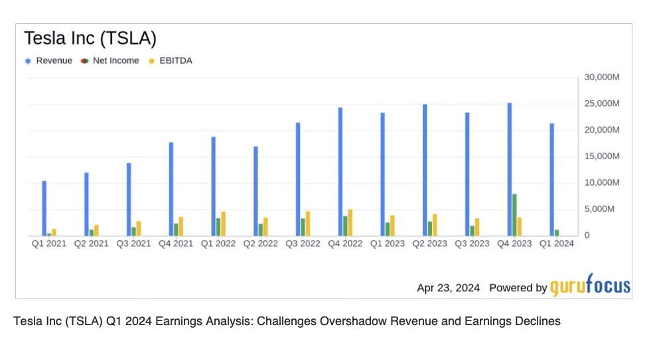Open the gurufocus logo link
653x345 pixels.
tap(590, 285)
